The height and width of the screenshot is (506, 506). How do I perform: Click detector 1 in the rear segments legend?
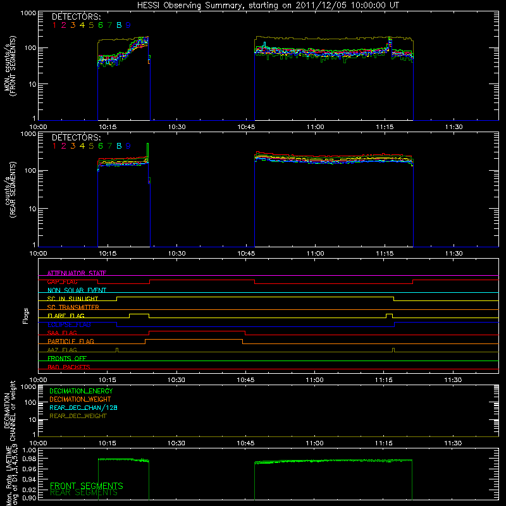[54, 146]
